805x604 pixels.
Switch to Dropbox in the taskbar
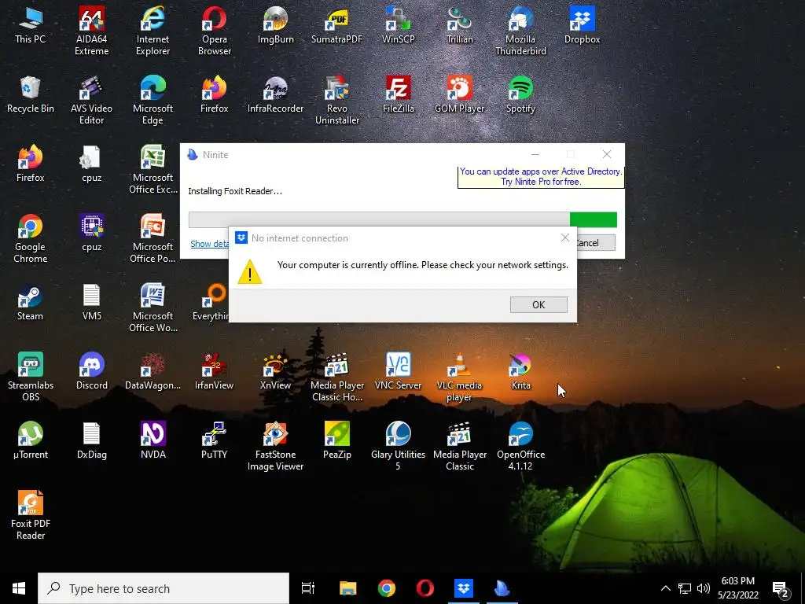click(464, 588)
